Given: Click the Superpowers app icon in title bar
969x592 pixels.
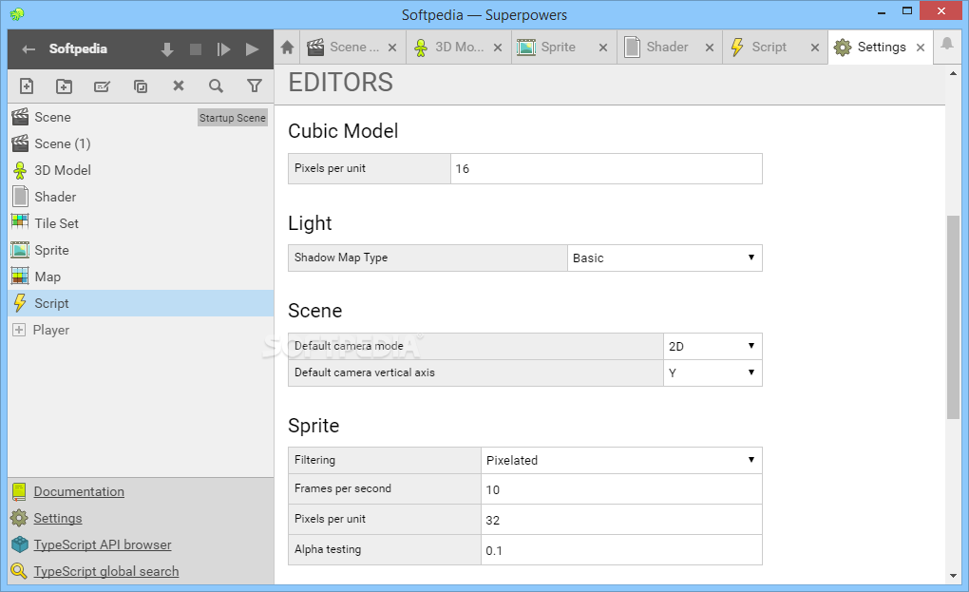Looking at the screenshot, I should pyautogui.click(x=17, y=13).
